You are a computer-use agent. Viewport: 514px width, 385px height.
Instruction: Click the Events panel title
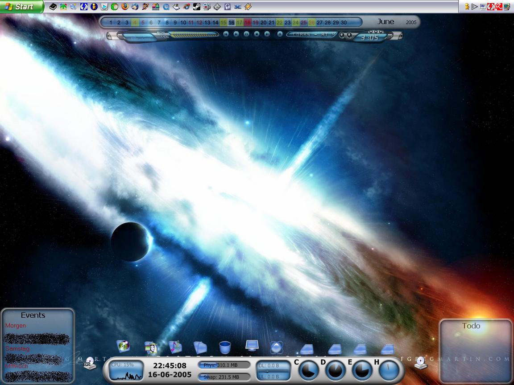(x=33, y=315)
